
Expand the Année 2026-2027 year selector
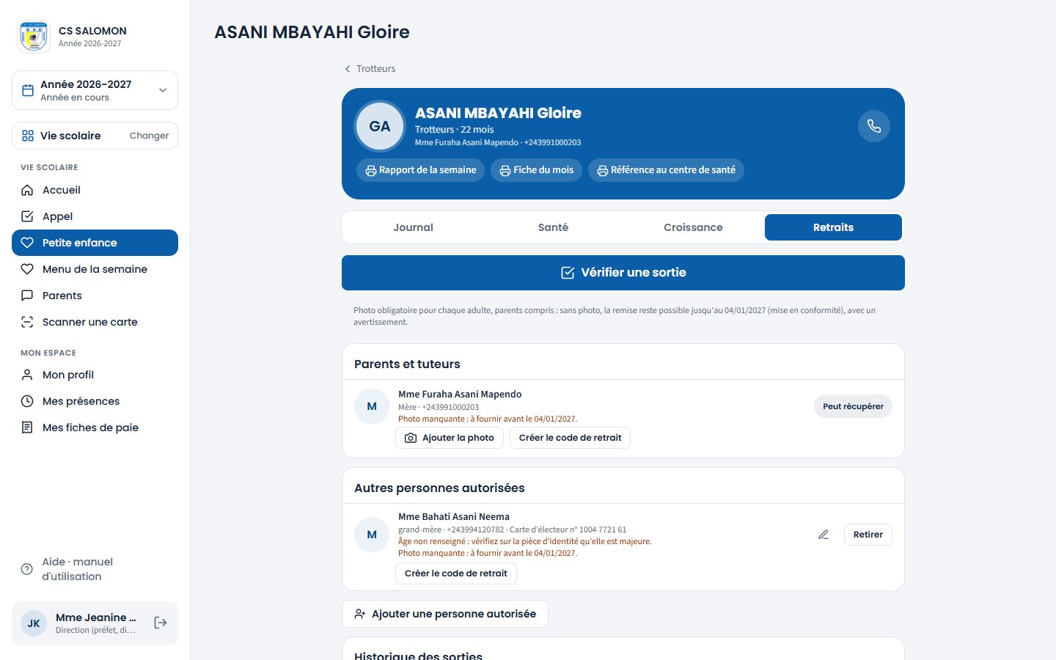(x=95, y=90)
